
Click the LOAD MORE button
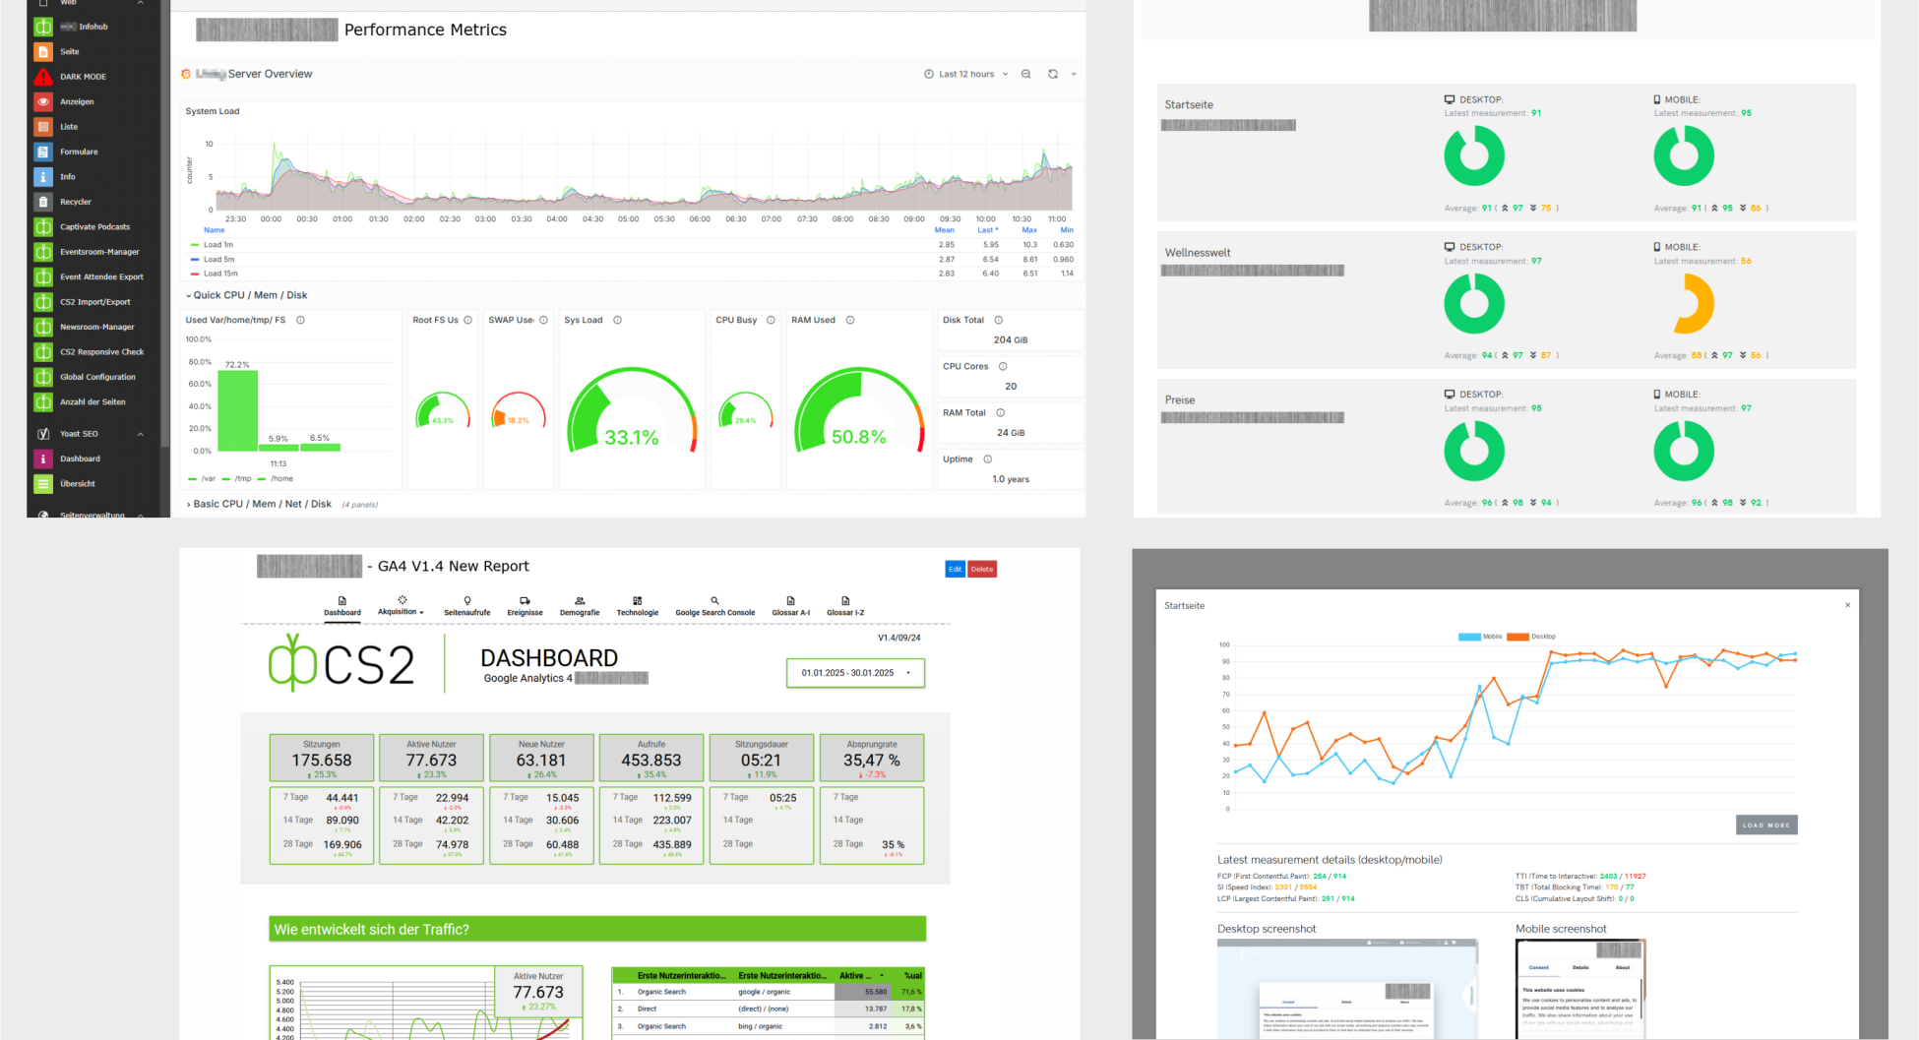[1765, 825]
